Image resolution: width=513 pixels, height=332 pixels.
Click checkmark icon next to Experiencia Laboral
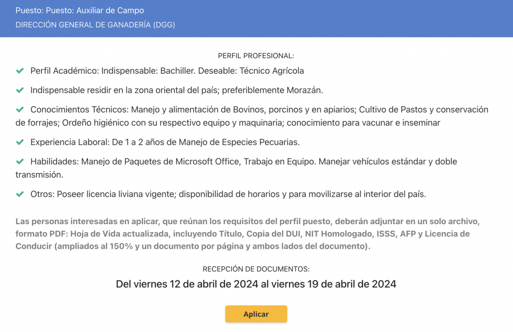coord(20,142)
